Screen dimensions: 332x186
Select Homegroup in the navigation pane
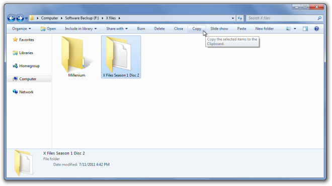point(29,66)
